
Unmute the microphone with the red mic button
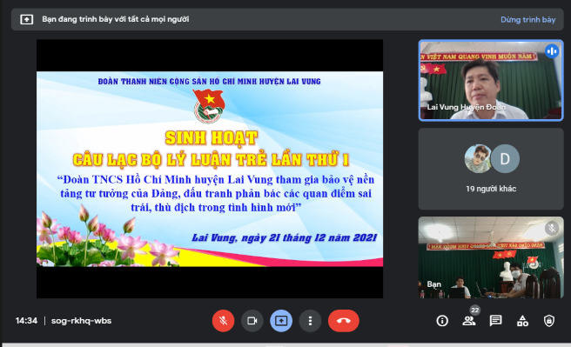[x=223, y=321]
